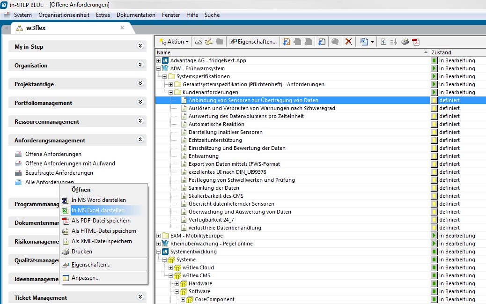Click the MS Word icon in toolbar
Screen dimensions: 486x304
coord(364,42)
